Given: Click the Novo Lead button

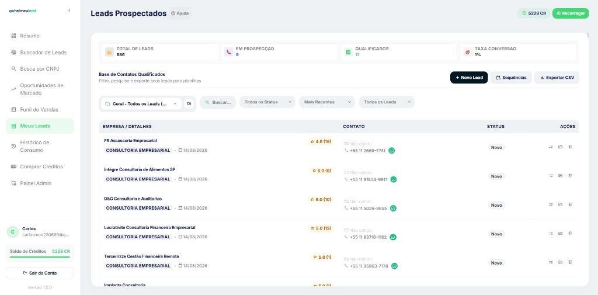Looking at the screenshot, I should (x=469, y=78).
